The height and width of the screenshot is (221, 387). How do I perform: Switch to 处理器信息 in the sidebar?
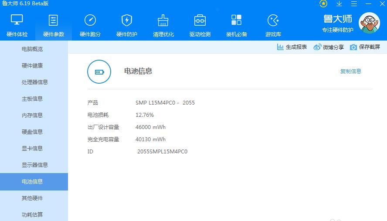tap(34, 82)
